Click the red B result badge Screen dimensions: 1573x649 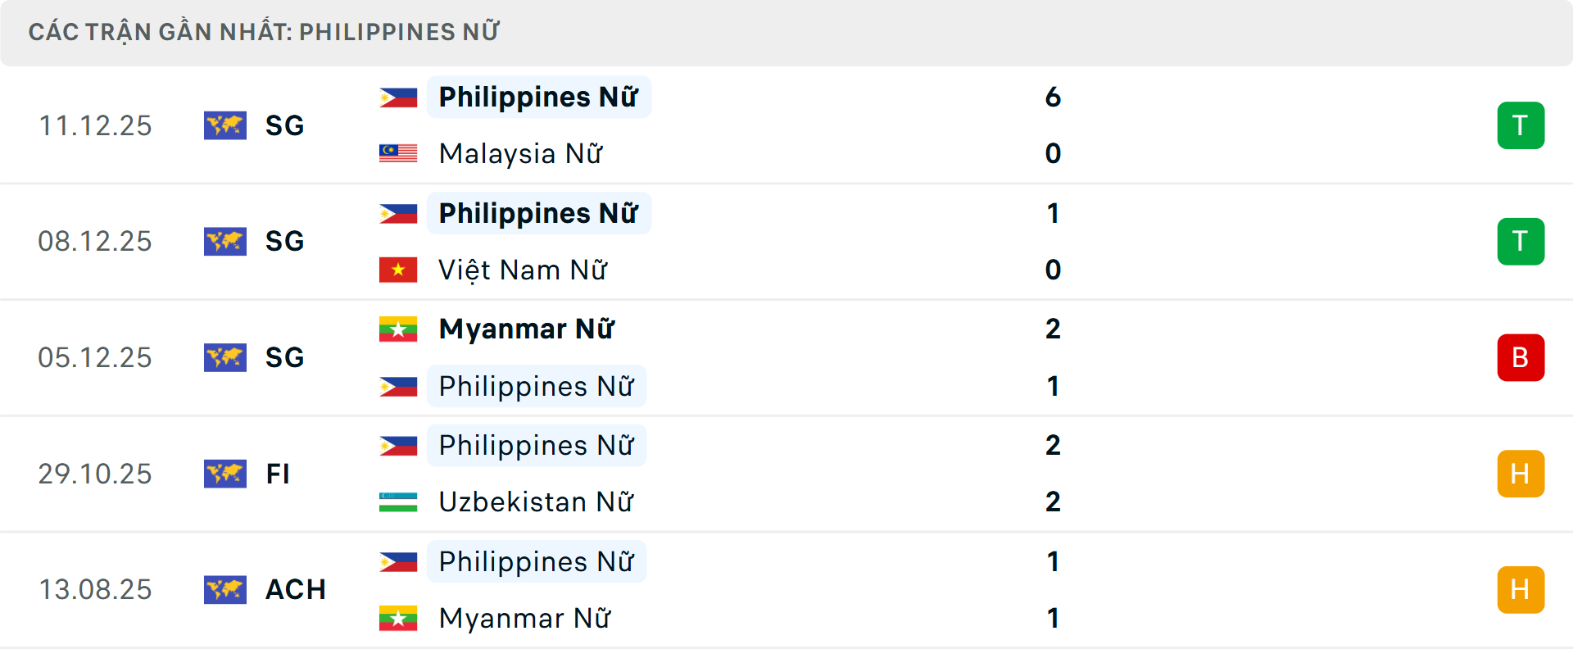(1521, 357)
